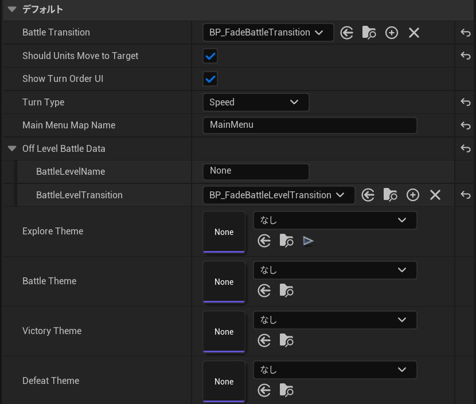Browse to Defeat Theme asset

pyautogui.click(x=286, y=390)
